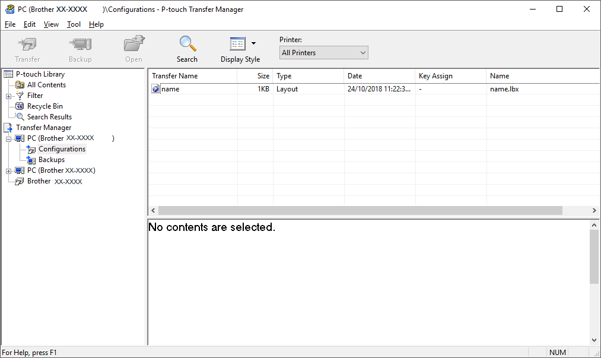Expand the collapsed PC node below Backups
The height and width of the screenshot is (358, 601).
point(8,171)
